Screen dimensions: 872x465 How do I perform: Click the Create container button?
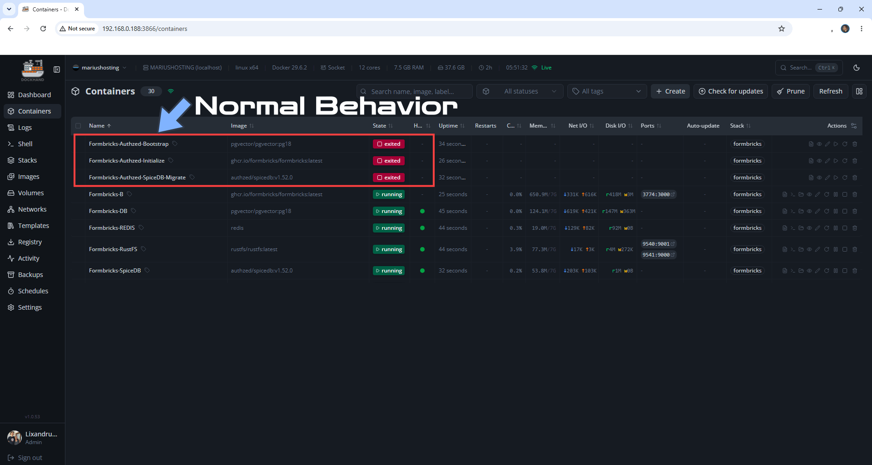click(x=670, y=91)
